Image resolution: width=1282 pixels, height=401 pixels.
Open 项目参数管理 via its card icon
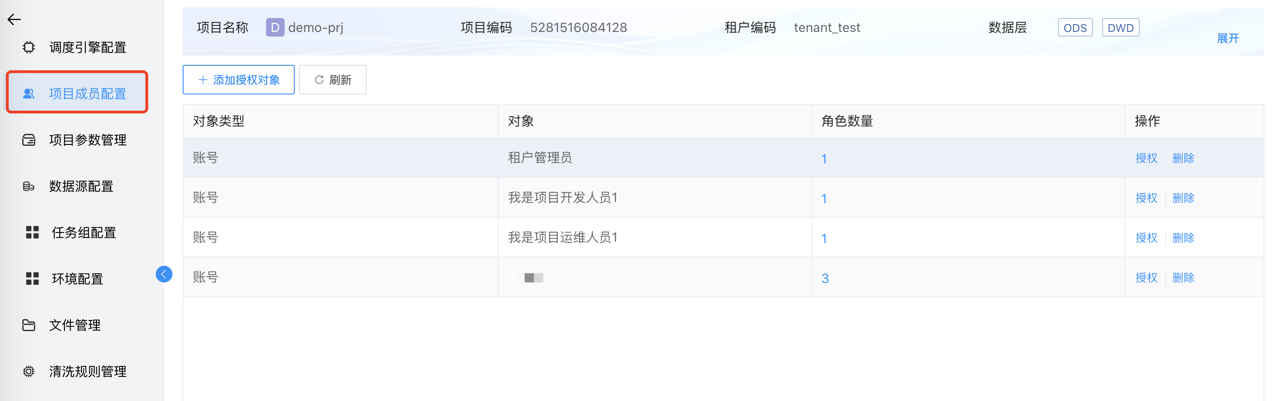coord(29,140)
